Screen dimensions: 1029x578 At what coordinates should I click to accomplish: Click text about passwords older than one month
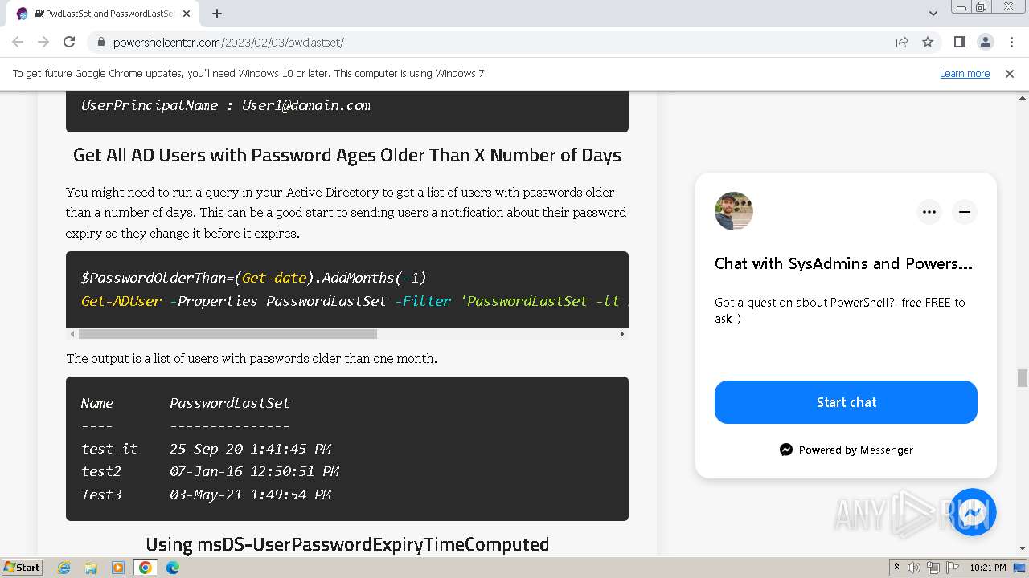(x=252, y=359)
